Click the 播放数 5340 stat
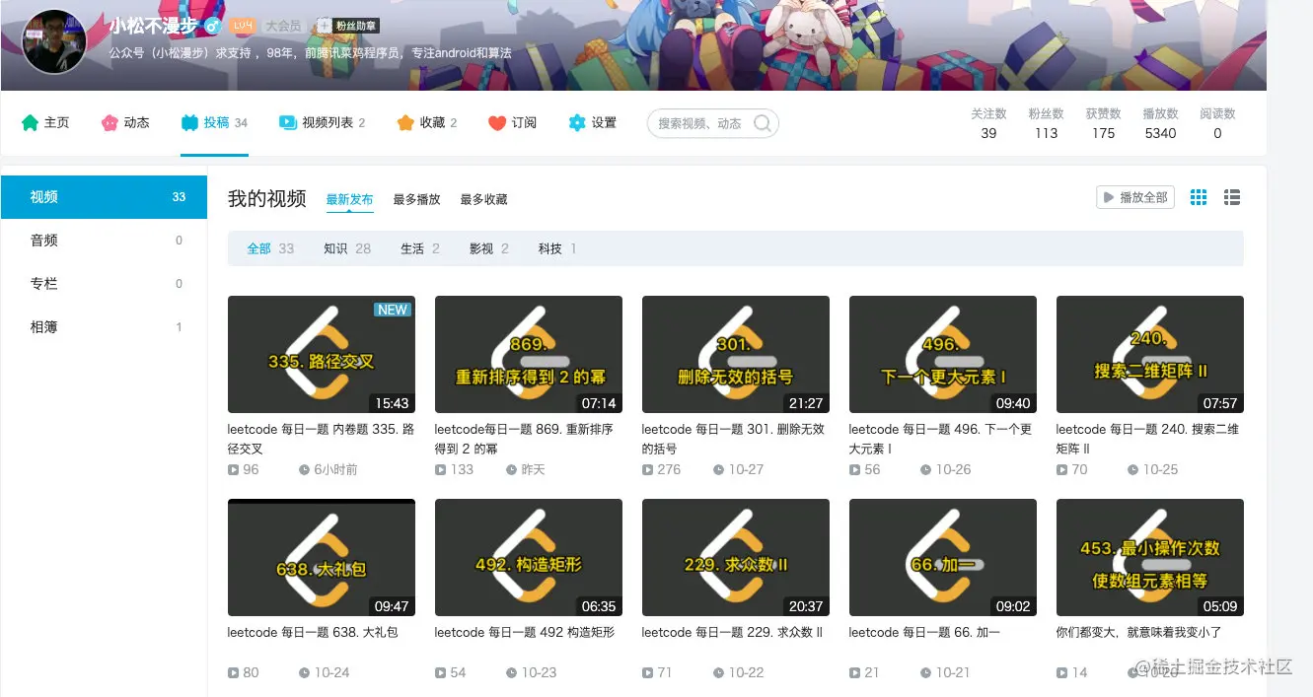The height and width of the screenshot is (697, 1313). pos(1160,123)
